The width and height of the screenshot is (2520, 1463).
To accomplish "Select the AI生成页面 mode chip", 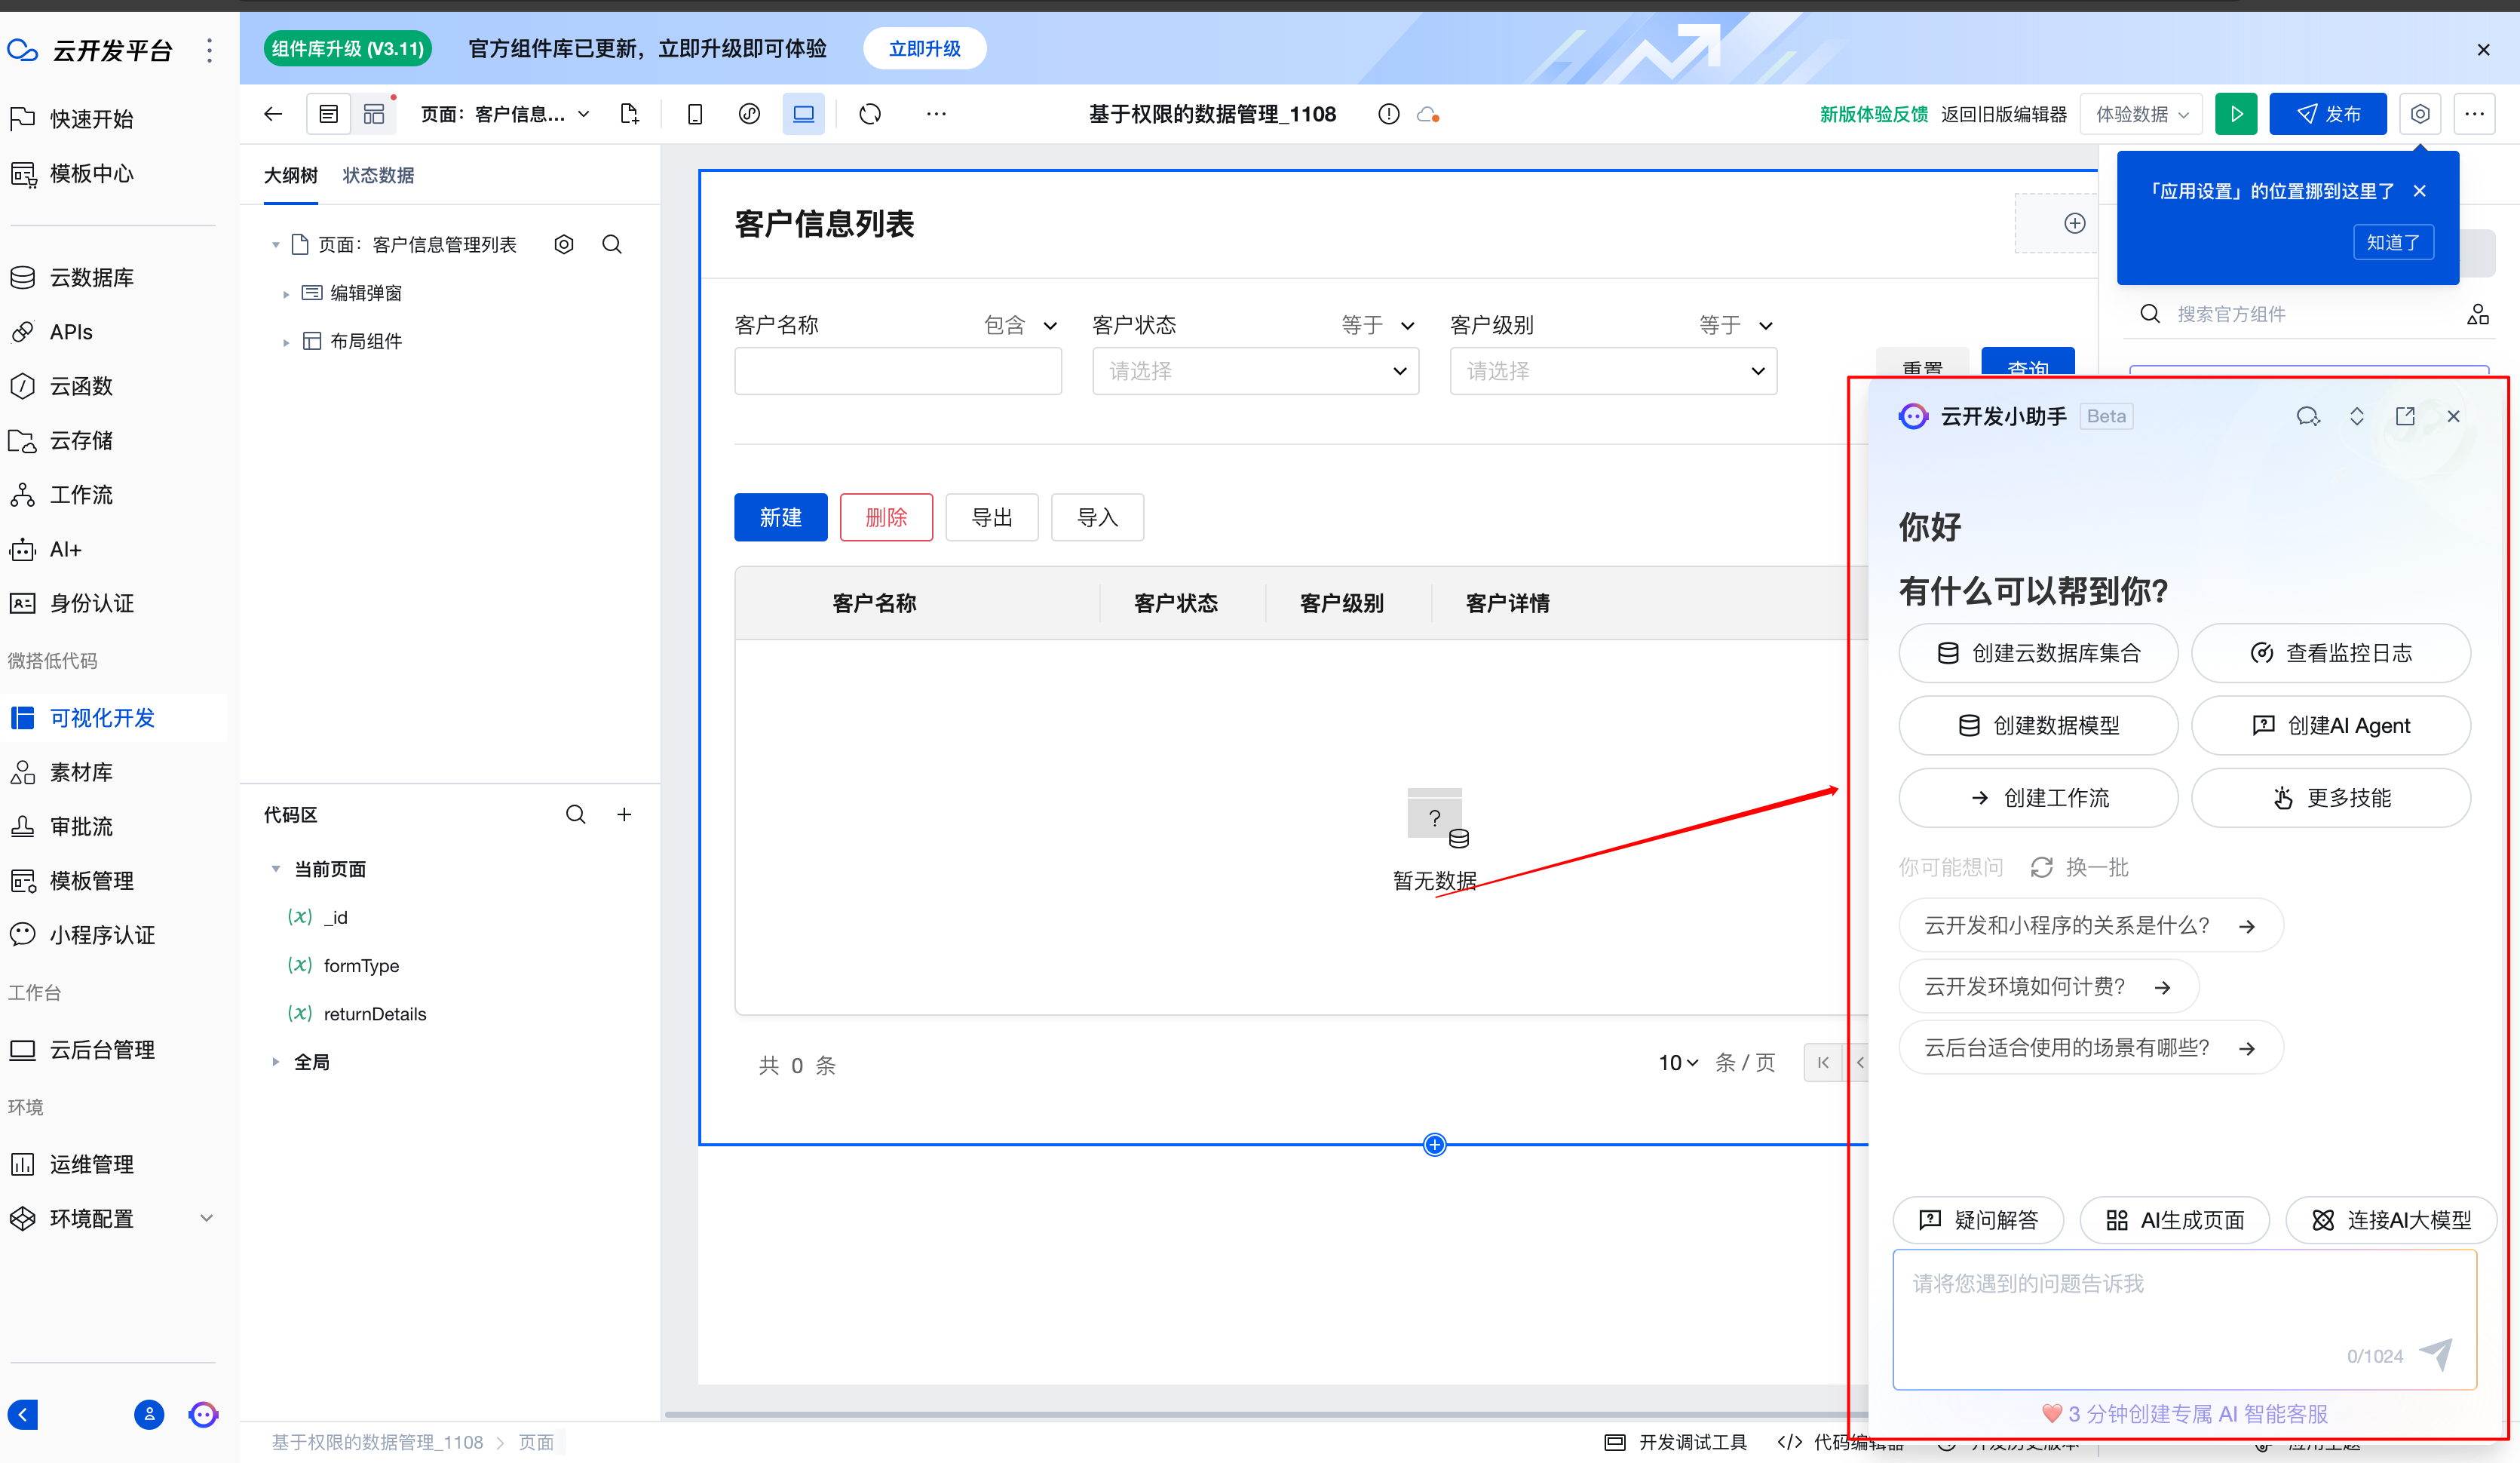I will click(x=2175, y=1219).
